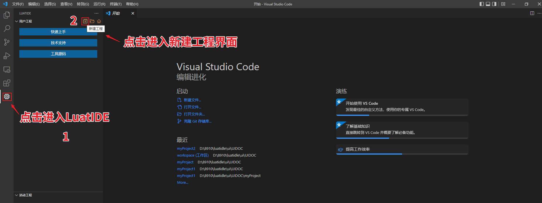Open recent project myProject2
This screenshot has height=203, width=542.
[x=186, y=148]
